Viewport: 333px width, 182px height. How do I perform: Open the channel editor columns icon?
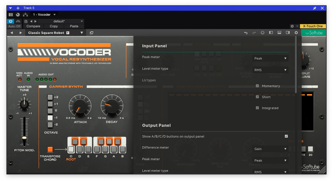coord(11,15)
